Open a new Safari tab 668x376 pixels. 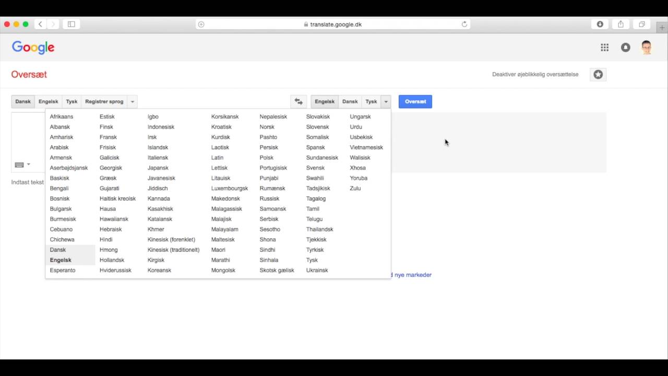click(662, 28)
